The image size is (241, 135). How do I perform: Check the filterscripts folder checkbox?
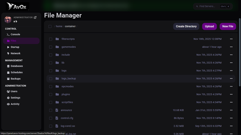(x=50, y=39)
